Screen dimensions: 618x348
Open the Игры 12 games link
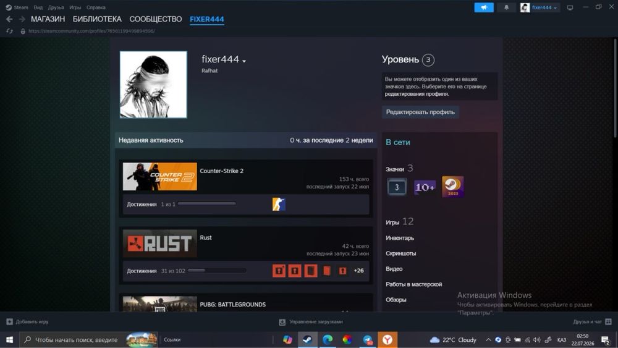click(399, 222)
